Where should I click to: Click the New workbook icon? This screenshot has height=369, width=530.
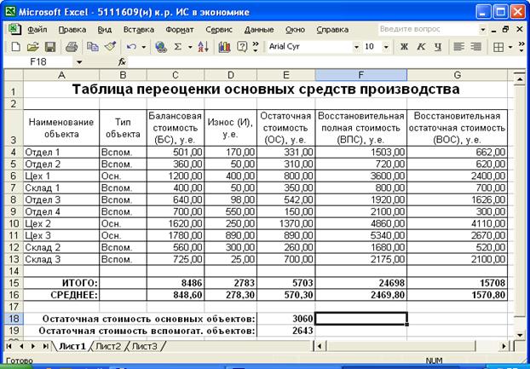point(15,47)
